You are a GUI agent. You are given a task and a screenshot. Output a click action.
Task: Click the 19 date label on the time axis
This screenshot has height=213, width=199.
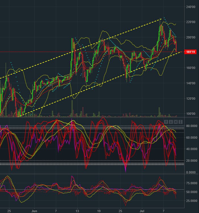[x=99, y=211]
